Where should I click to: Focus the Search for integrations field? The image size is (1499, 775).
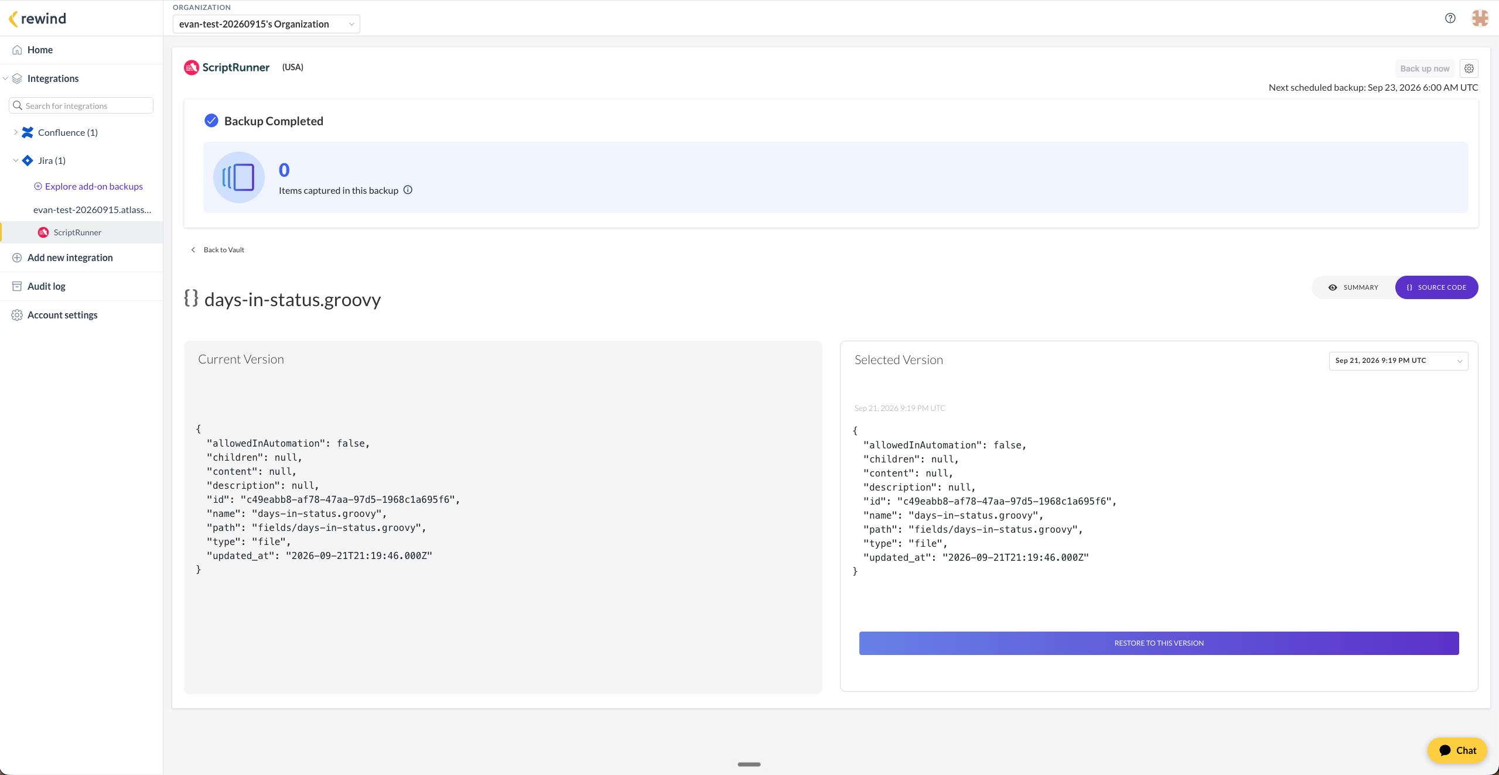click(81, 106)
